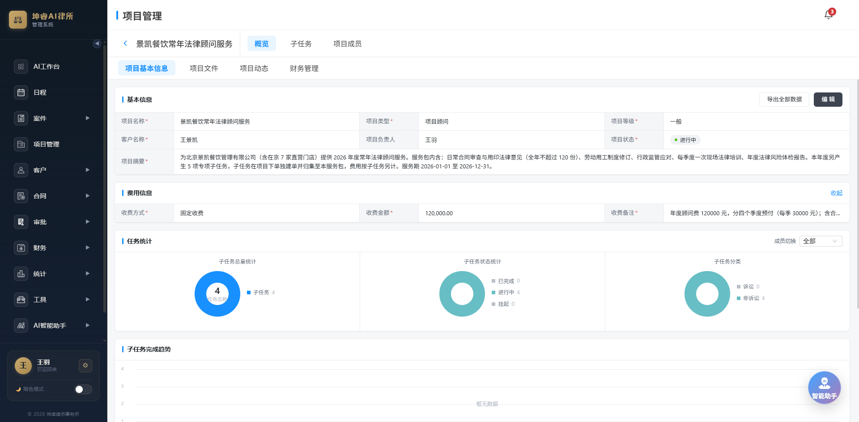
Task: Open the 项目文件 tab
Action: click(x=204, y=68)
